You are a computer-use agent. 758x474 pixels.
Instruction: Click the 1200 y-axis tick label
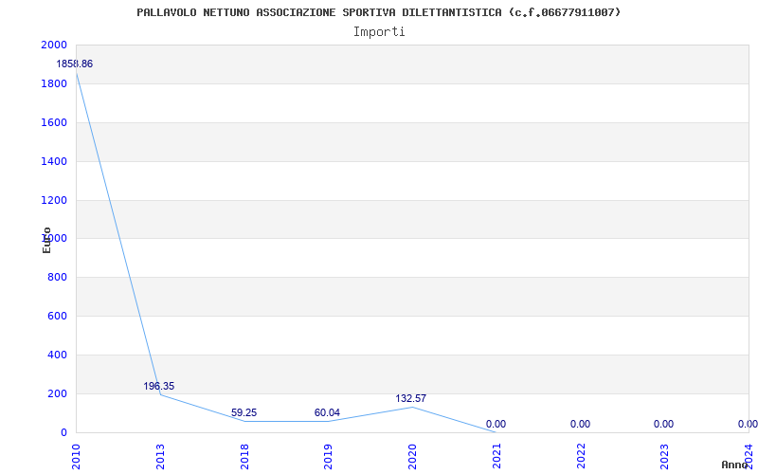coord(55,200)
